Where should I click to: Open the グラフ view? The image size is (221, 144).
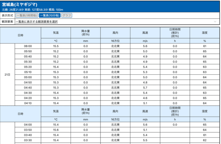pyautogui.click(x=67, y=16)
